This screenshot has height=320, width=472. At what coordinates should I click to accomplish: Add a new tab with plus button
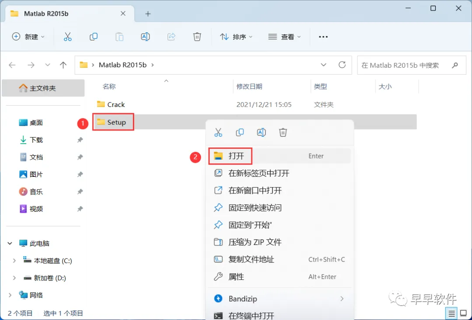coord(148,14)
